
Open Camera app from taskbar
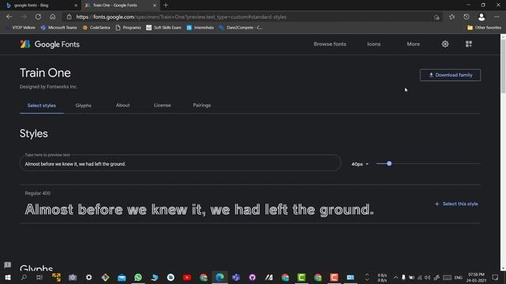pyautogui.click(x=73, y=277)
